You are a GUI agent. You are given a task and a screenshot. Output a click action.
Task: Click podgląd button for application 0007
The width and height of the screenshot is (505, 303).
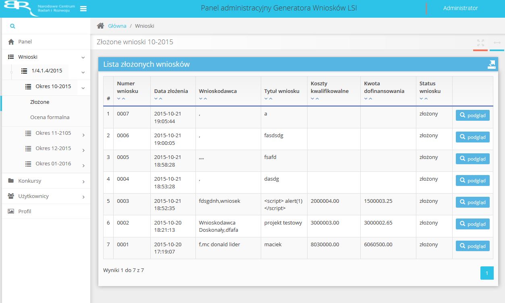(x=472, y=115)
